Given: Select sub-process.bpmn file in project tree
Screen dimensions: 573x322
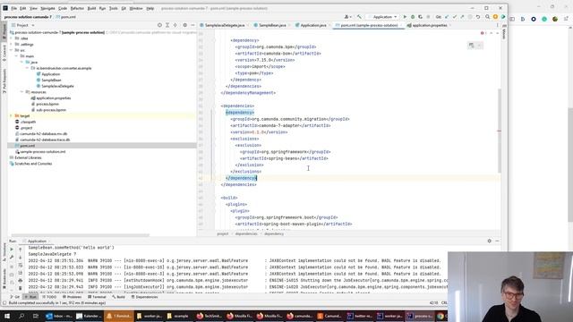Looking at the screenshot, I should [x=51, y=110].
